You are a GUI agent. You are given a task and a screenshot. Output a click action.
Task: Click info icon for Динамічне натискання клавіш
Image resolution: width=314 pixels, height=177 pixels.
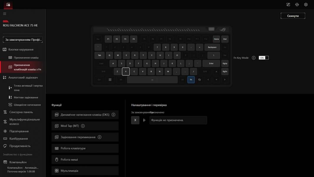point(113,115)
